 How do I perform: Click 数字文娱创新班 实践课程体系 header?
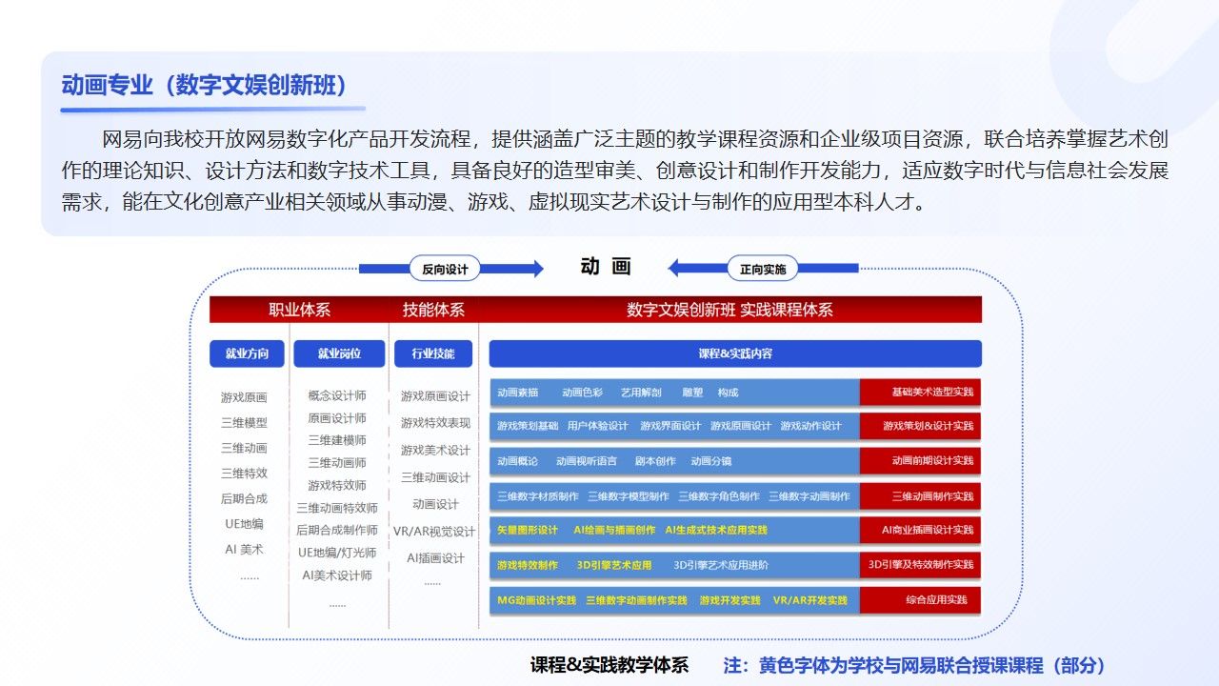pyautogui.click(x=730, y=310)
